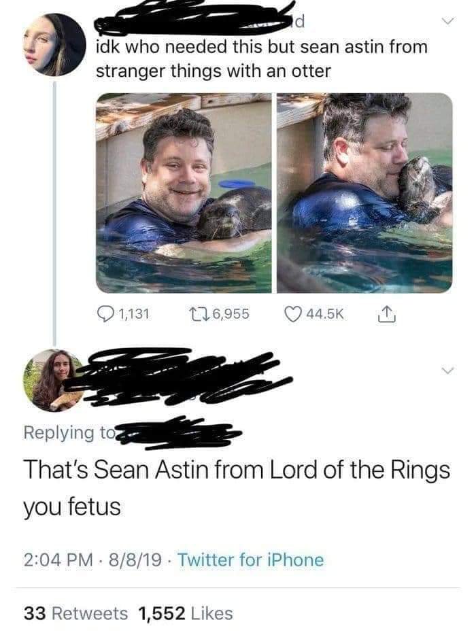The image size is (476, 637).
Task: Click the 44.5K like count
Action: 325,314
